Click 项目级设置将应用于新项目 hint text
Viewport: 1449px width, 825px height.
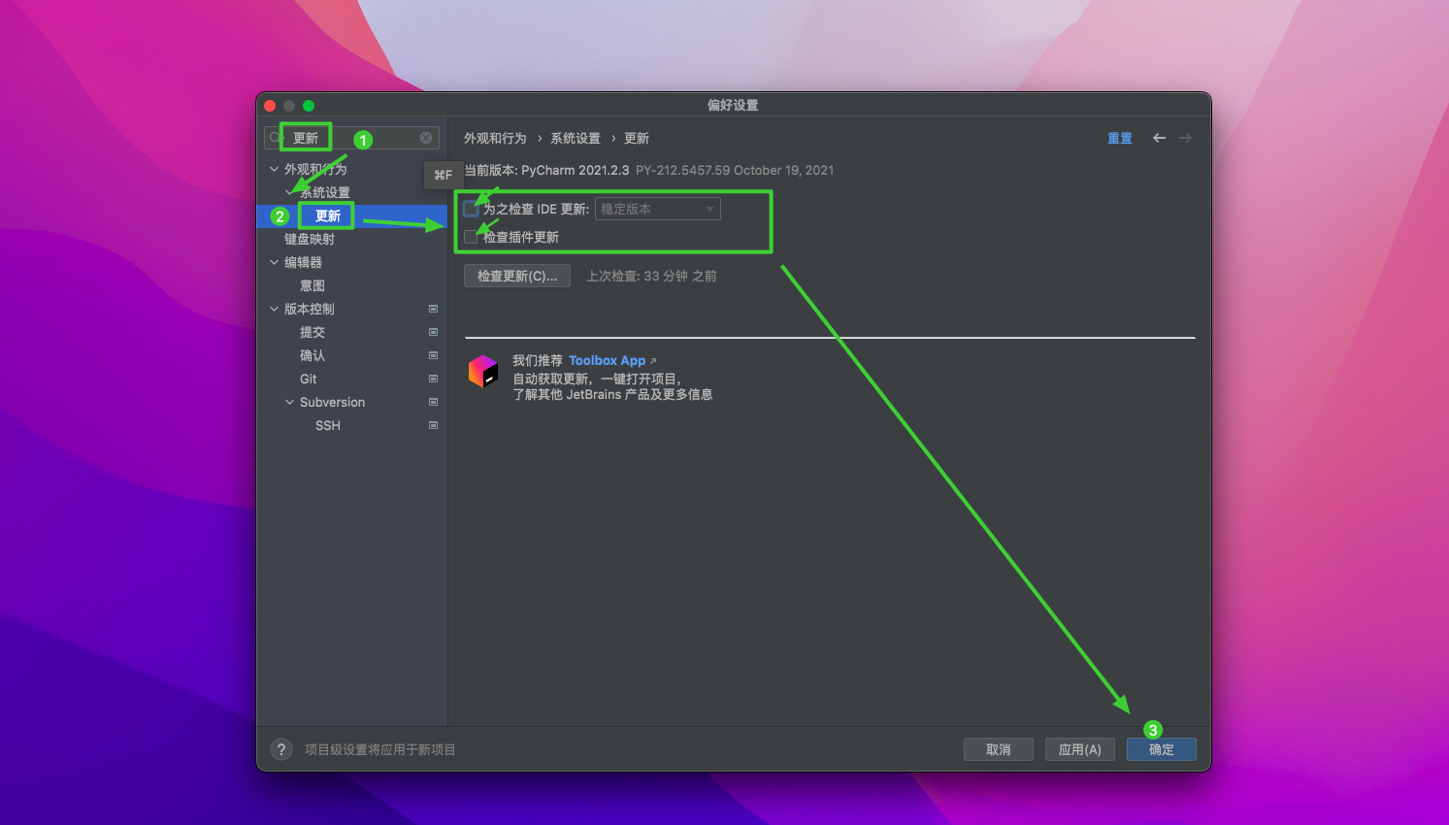[380, 749]
